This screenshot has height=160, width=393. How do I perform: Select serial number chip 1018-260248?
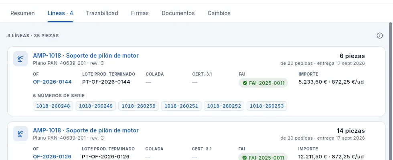[x=53, y=106]
